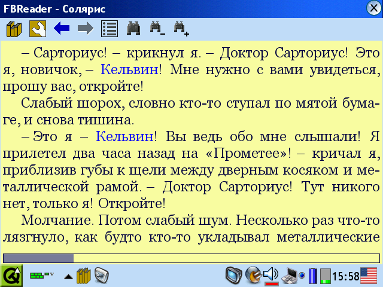Click the gray and green level meter icon
Screen dimensions: 383x287
(x=326, y=276)
